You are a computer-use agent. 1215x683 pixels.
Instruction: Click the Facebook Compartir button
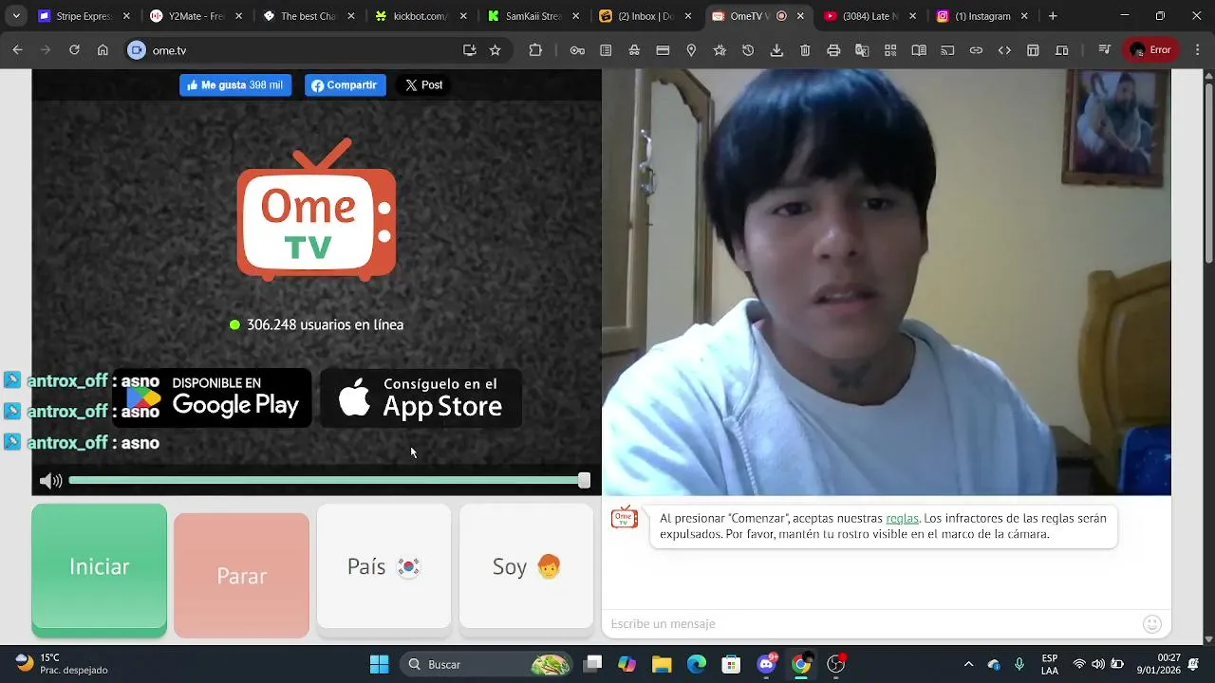pos(346,85)
